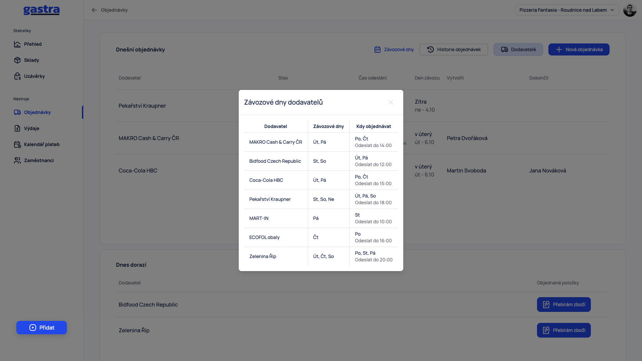Image resolution: width=642 pixels, height=361 pixels.
Task: Click the Dodavatelé button
Action: (x=518, y=49)
